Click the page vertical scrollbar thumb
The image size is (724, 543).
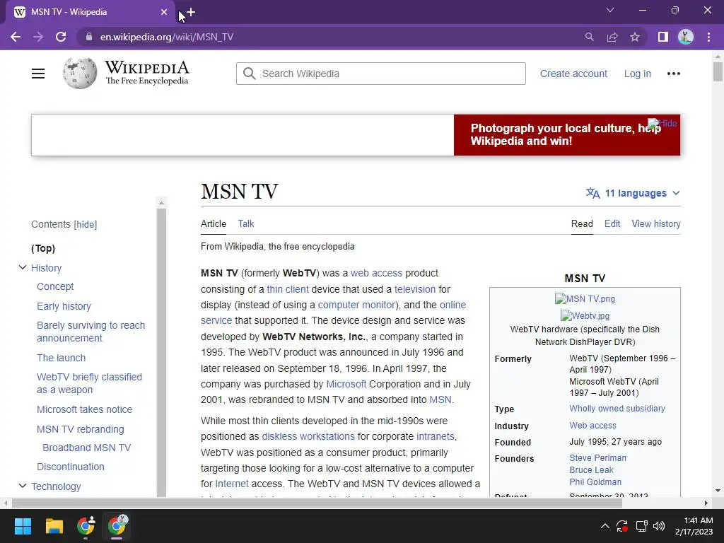718,71
